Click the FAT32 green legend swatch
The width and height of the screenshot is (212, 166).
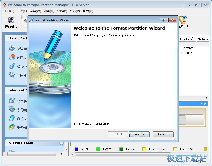98,149
